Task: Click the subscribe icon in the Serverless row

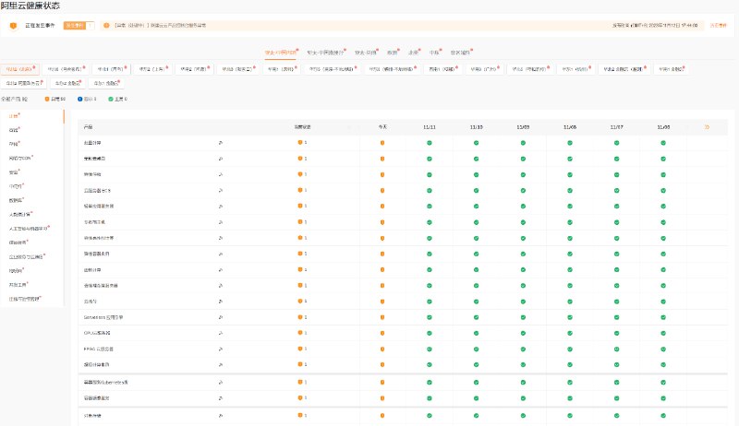Action: click(221, 317)
